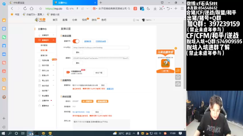Bookmark this page with the star icon

[40, 8]
